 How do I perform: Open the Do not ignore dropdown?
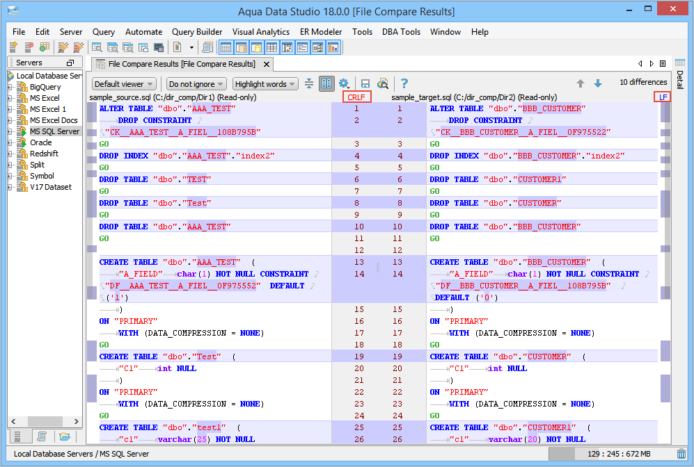(x=197, y=84)
